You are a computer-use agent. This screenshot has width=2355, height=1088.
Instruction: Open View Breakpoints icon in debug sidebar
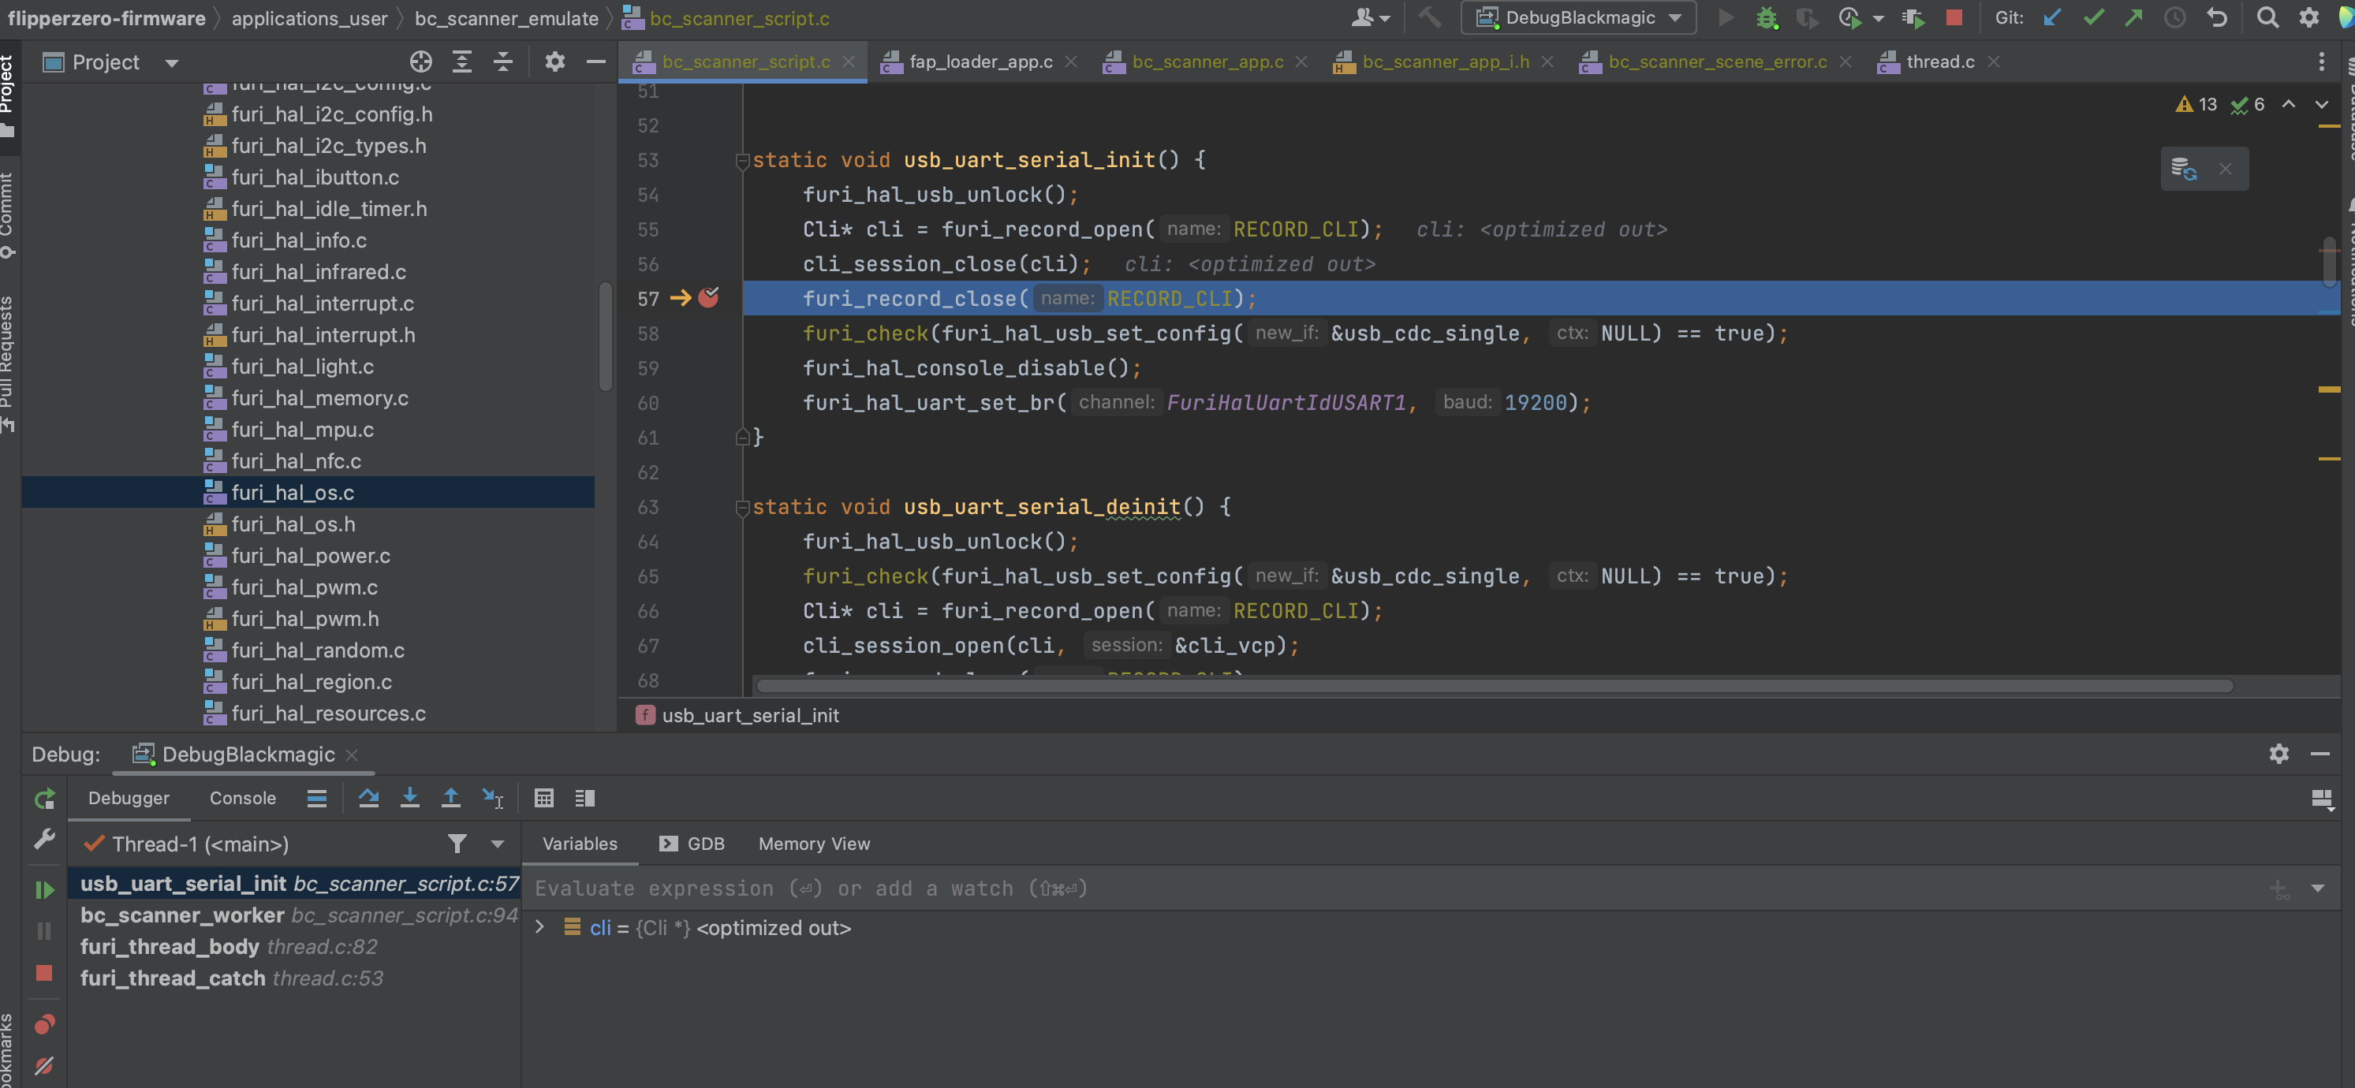click(x=44, y=1024)
